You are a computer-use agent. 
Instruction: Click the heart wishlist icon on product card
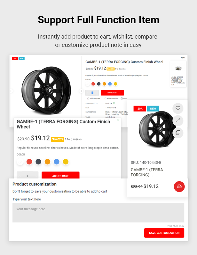click(178, 108)
